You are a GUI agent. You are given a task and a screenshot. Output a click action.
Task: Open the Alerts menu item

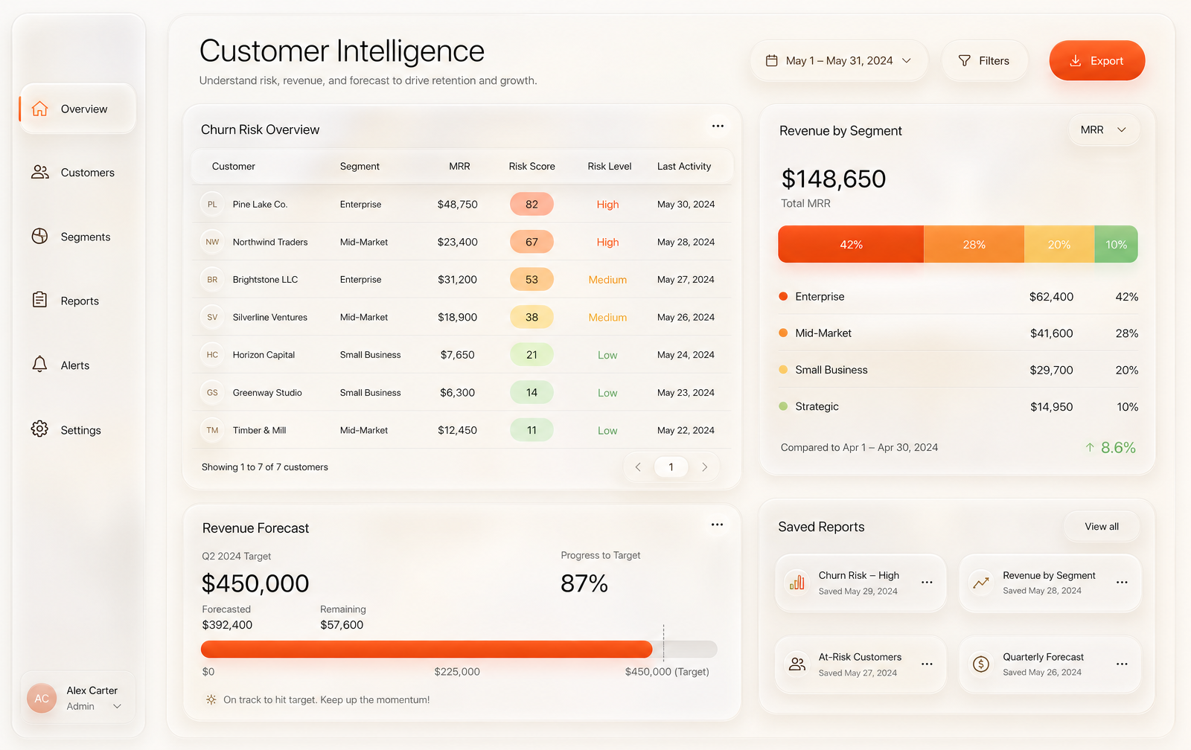coord(78,365)
